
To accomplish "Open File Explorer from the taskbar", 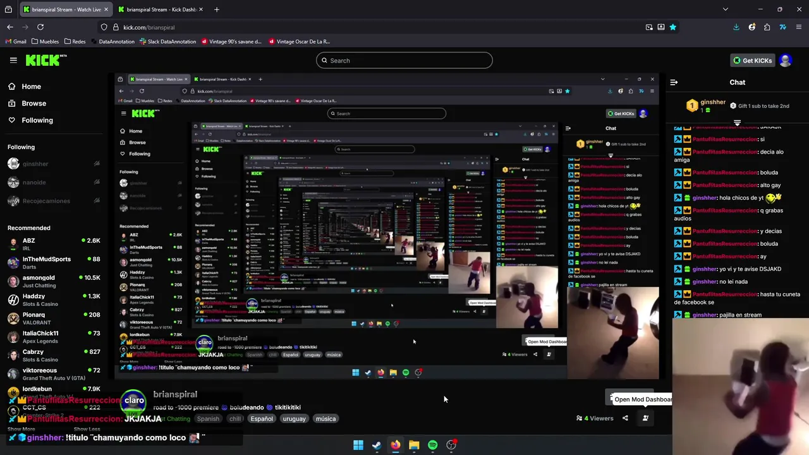I will click(x=414, y=445).
